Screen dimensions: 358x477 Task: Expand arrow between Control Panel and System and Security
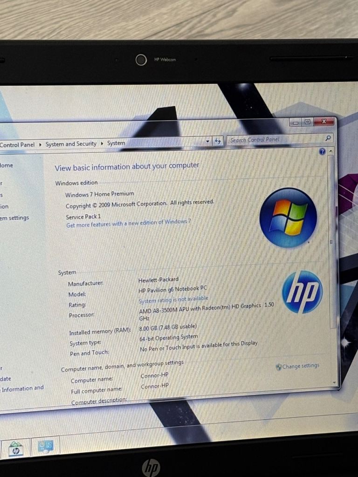click(40, 145)
